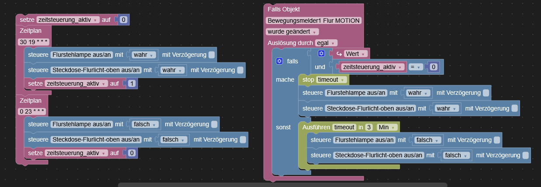Click the horizontal workspace scrollbar
This screenshot has width=541, height=187.
click(x=282, y=185)
